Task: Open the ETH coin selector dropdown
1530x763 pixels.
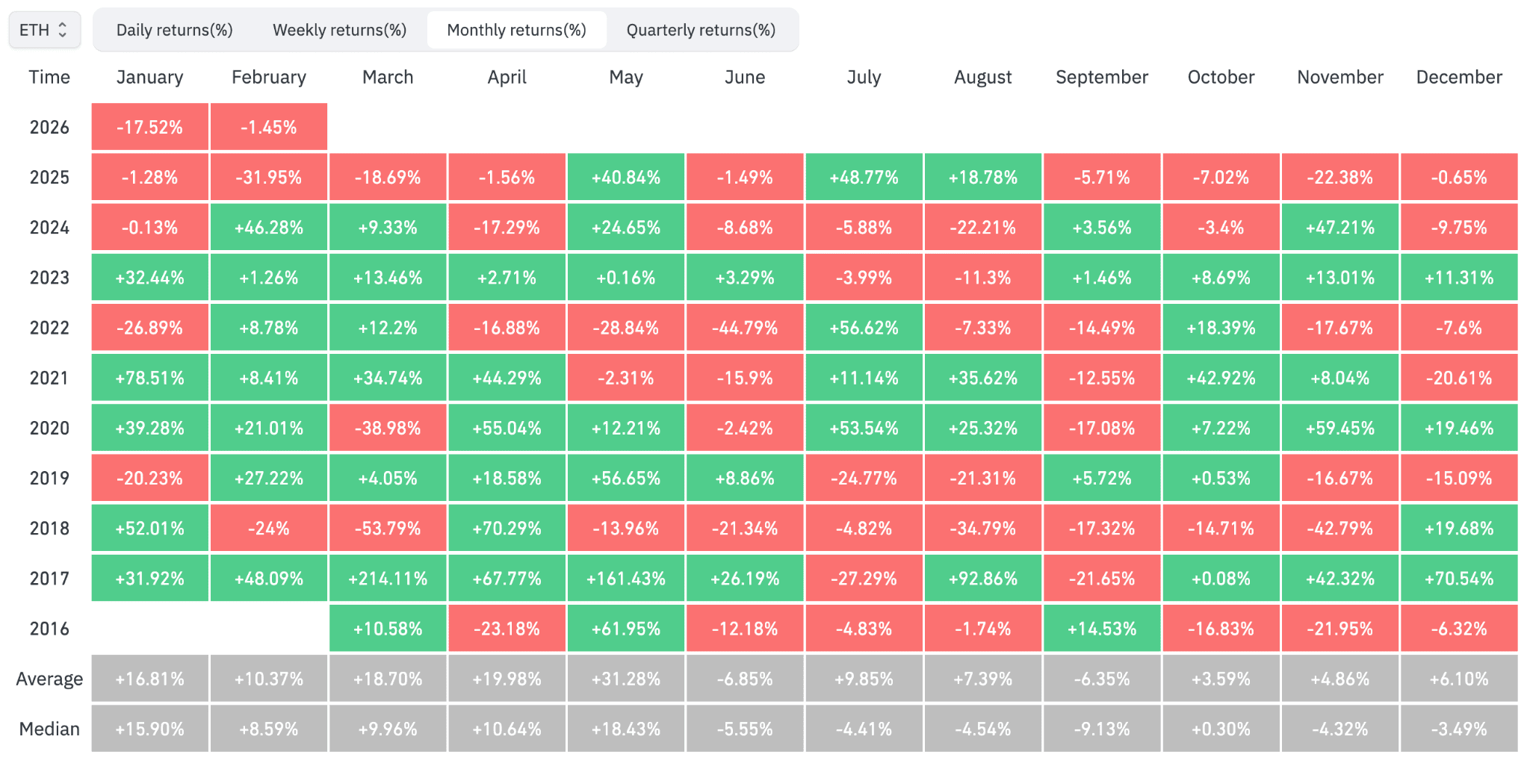Action: point(44,30)
